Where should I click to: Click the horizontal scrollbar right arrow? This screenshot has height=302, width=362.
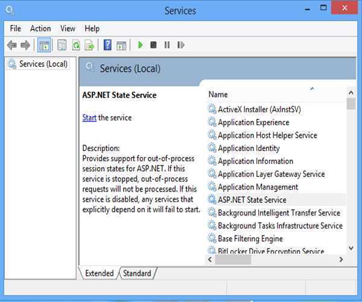[x=341, y=259]
